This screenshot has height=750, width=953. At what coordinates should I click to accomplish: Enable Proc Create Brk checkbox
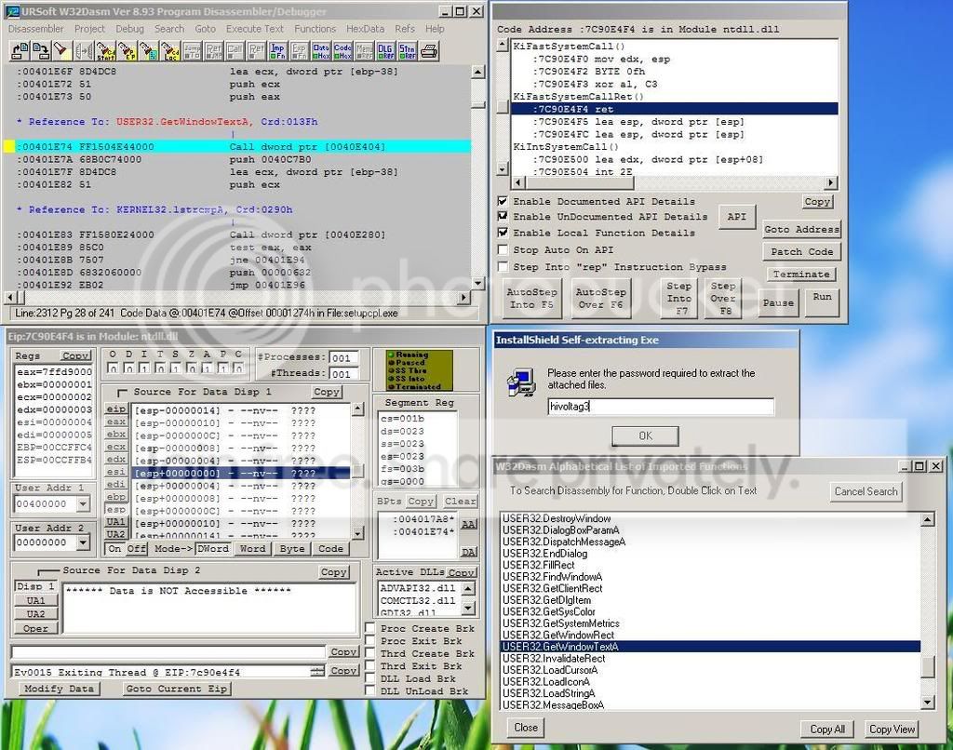(x=369, y=628)
